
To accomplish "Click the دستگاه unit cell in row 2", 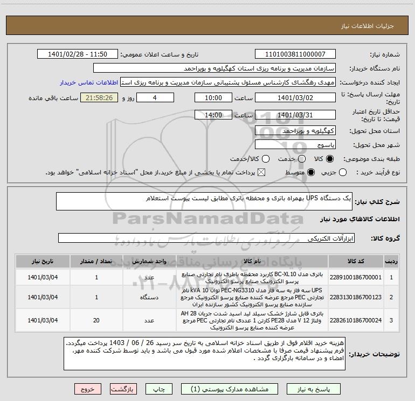I will 149,297.
